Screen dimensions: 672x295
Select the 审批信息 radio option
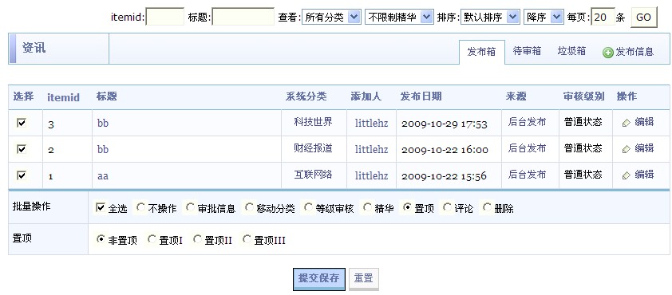[190, 207]
